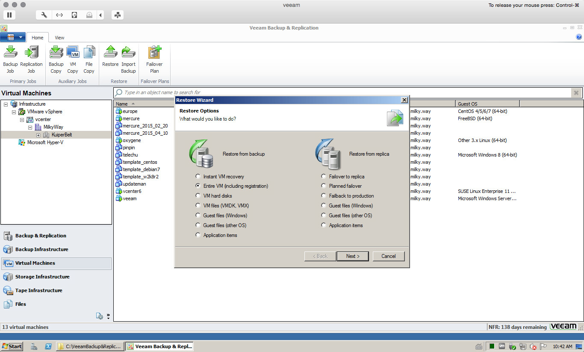The image size is (584, 352).
Task: Switch to the Files navigation view
Action: pos(56,304)
